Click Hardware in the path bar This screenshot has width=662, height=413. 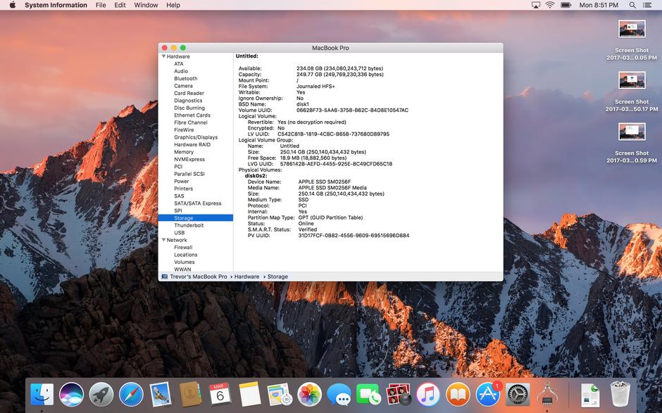point(246,277)
